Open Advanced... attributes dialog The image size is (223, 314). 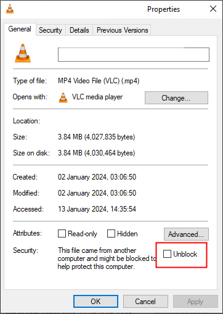point(186,234)
